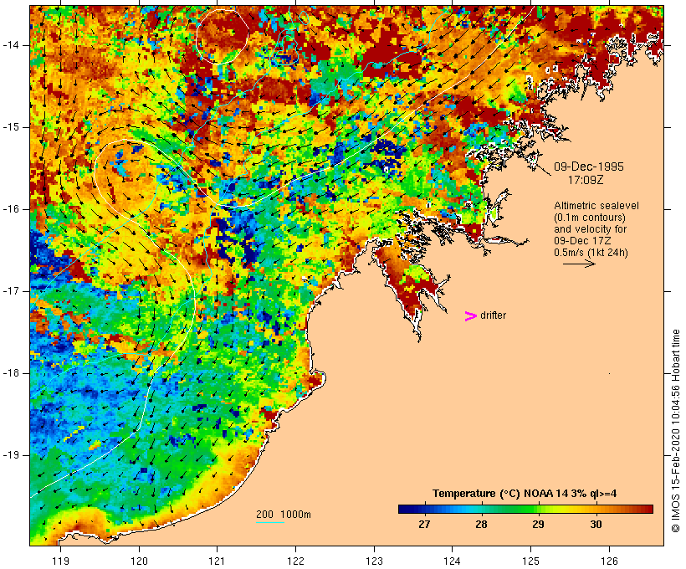Viewport: 686px width, 569px height.
Task: Click longitude axis label '124'
Action: (452, 561)
